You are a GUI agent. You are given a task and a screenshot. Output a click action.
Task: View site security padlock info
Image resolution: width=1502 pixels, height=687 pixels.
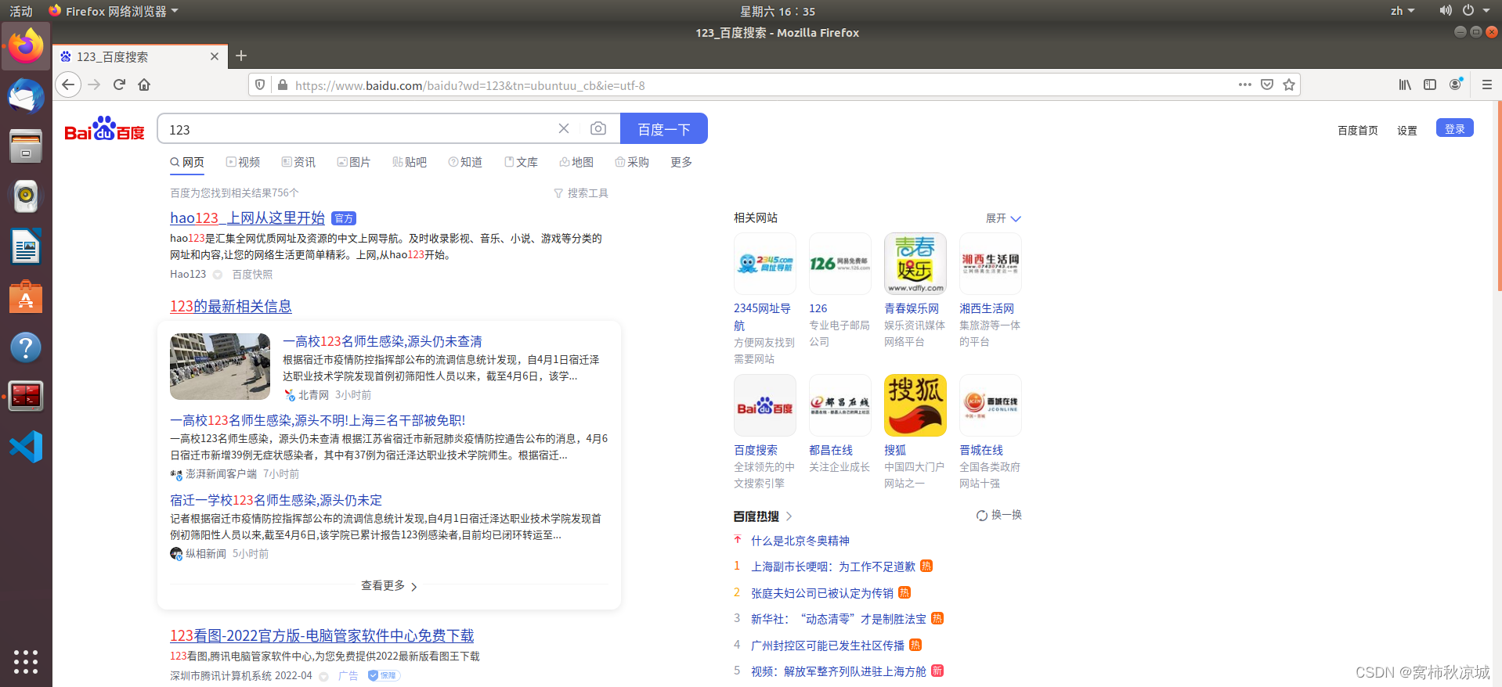(x=283, y=85)
